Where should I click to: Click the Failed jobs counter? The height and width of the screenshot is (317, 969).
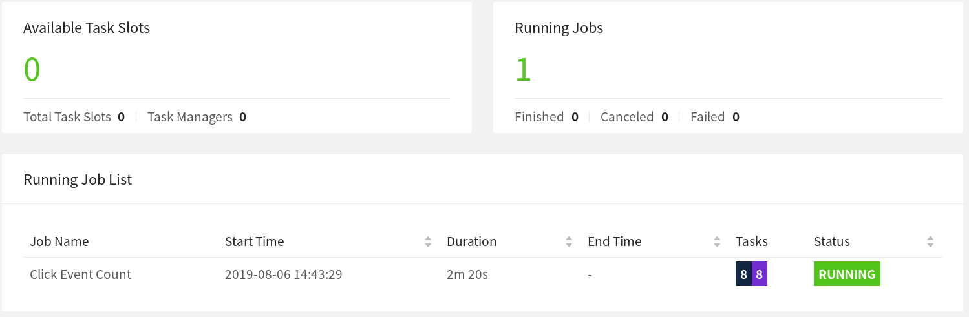pos(714,117)
